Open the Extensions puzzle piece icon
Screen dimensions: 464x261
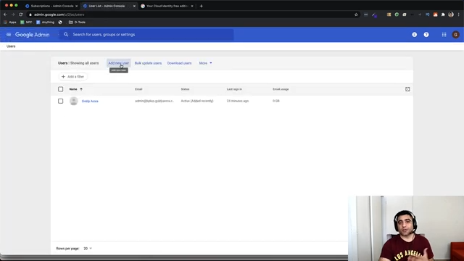443,14
